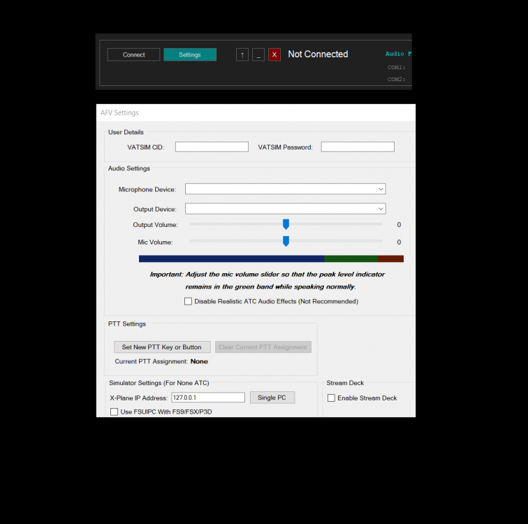Click the X-Plane IP Address field
This screenshot has height=524, width=528.
[x=208, y=398]
